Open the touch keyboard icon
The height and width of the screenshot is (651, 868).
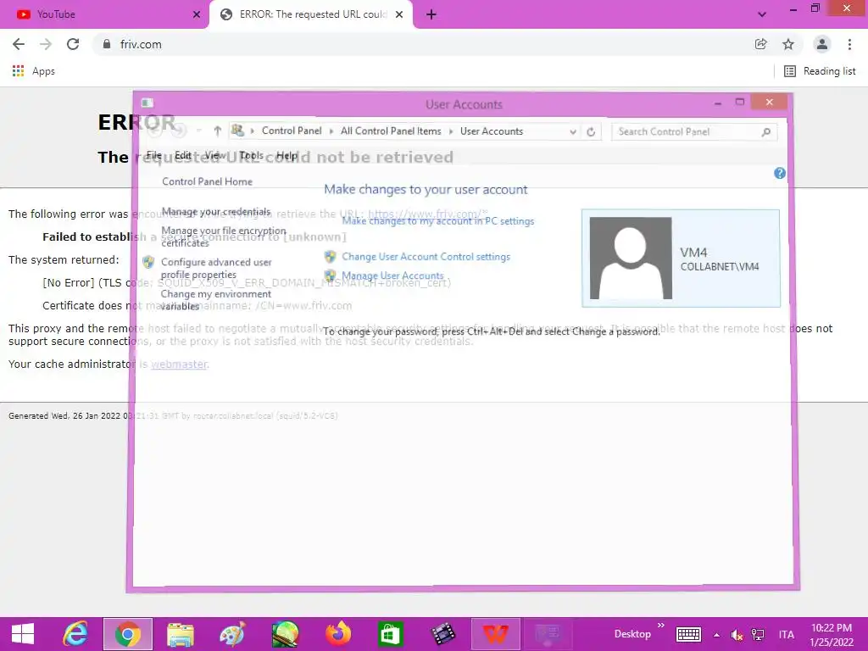(x=688, y=635)
